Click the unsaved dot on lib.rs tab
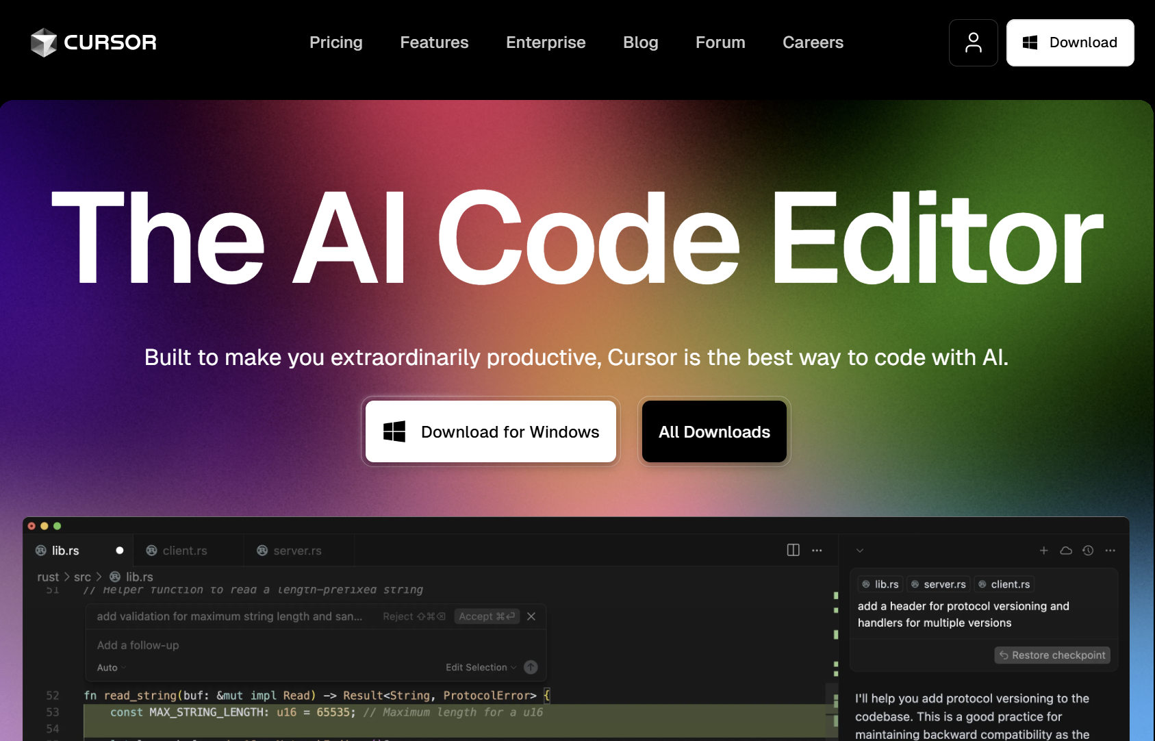This screenshot has width=1155, height=741. [120, 550]
